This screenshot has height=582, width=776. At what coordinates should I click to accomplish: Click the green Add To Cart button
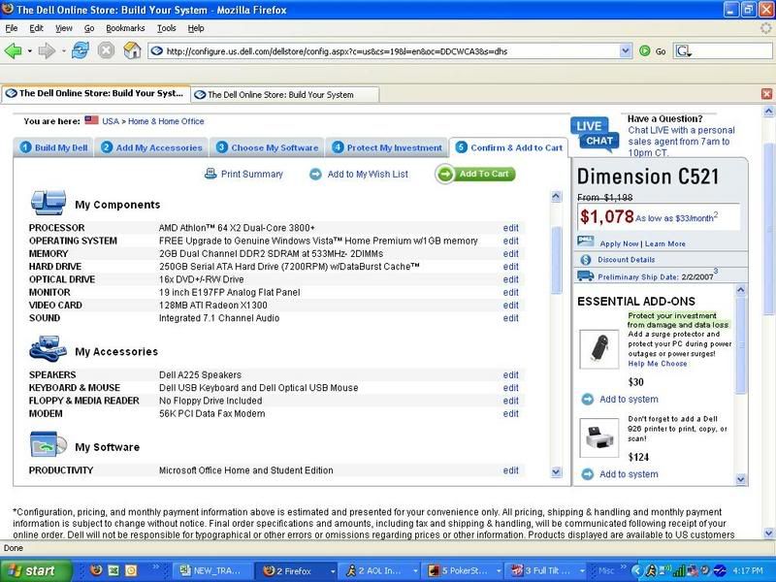[x=475, y=175]
